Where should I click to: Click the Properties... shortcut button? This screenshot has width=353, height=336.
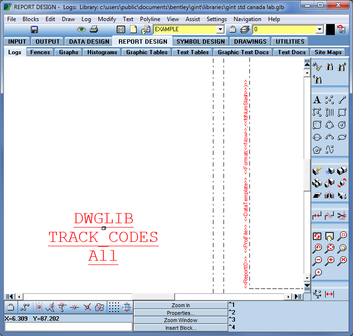(x=180, y=313)
